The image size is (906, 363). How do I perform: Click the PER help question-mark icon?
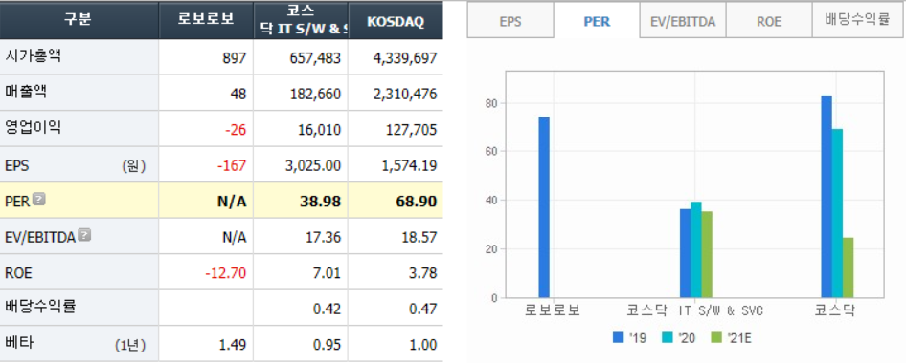point(38,200)
